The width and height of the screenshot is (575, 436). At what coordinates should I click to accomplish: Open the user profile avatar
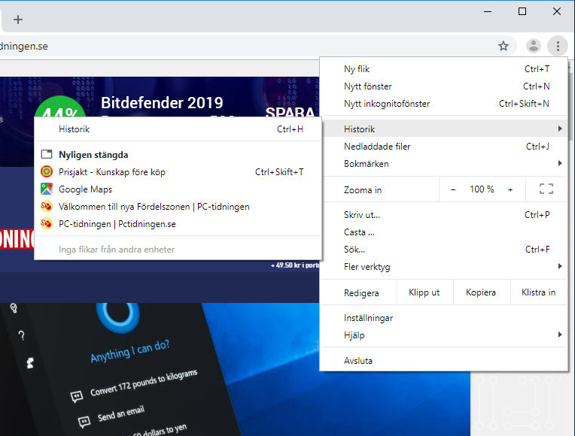tap(533, 46)
